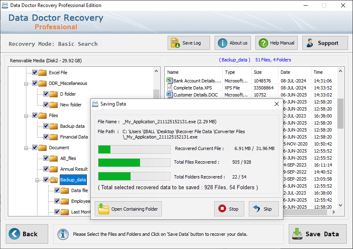The height and width of the screenshot is (249, 353).
Task: Click the Total Folders Recovered progress bar
Action: click(134, 176)
